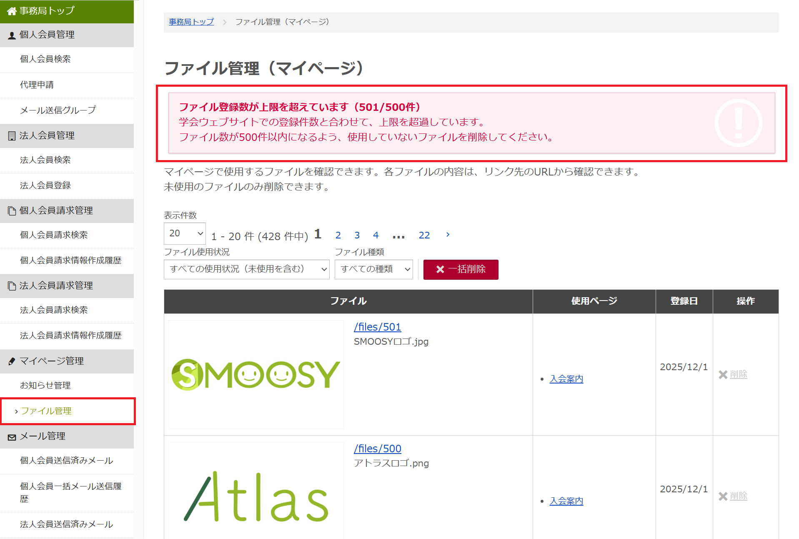Click the SMOOSY logo thumbnail
Screen dimensions: 799x539
tap(256, 374)
